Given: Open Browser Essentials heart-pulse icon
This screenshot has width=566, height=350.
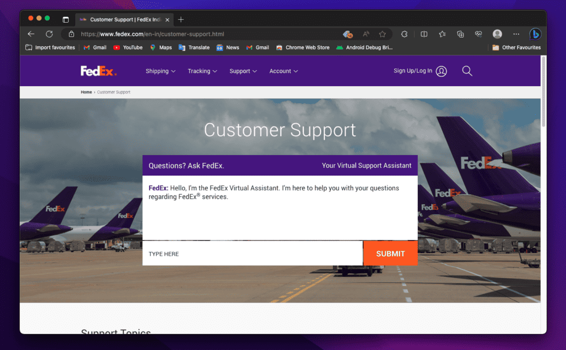Looking at the screenshot, I should pyautogui.click(x=478, y=34).
